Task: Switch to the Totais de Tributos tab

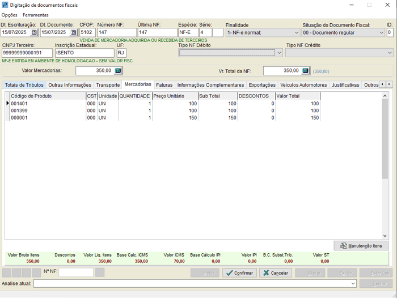Action: tap(24, 85)
